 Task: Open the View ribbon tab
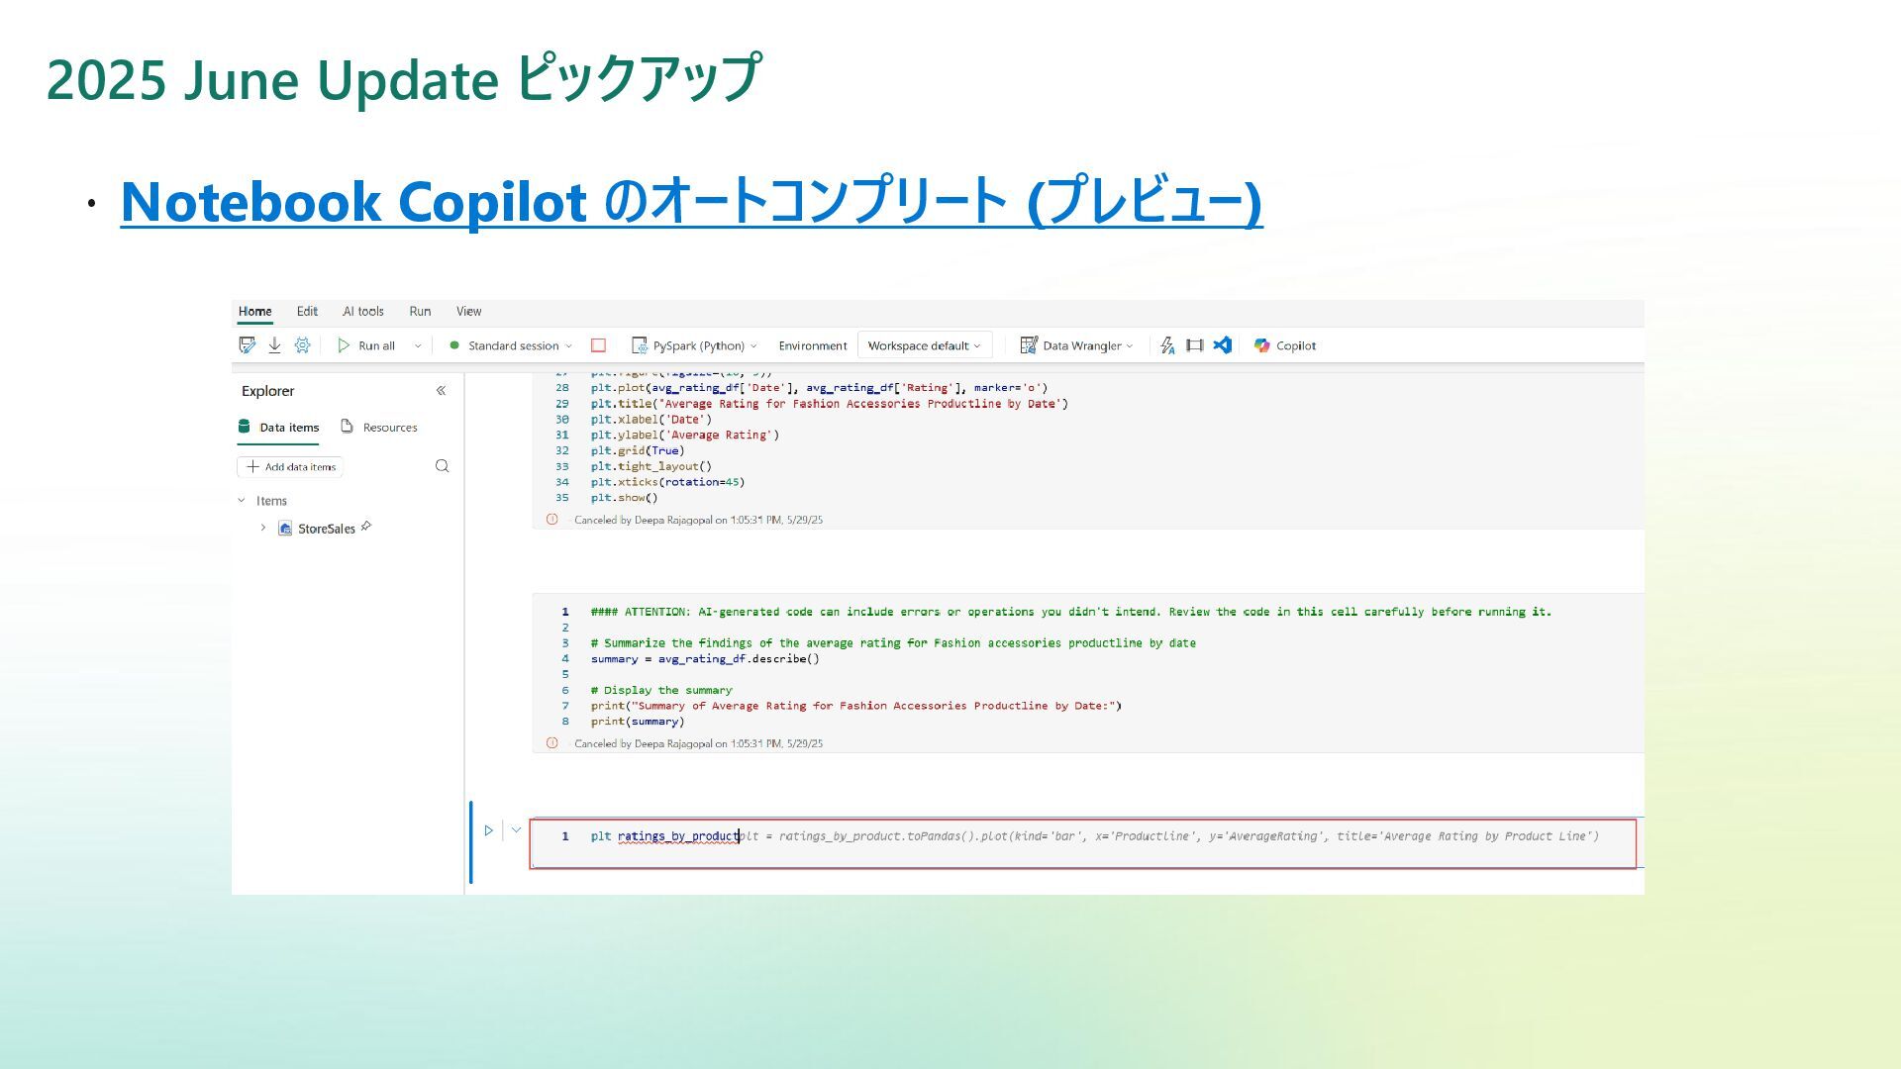[x=468, y=311]
